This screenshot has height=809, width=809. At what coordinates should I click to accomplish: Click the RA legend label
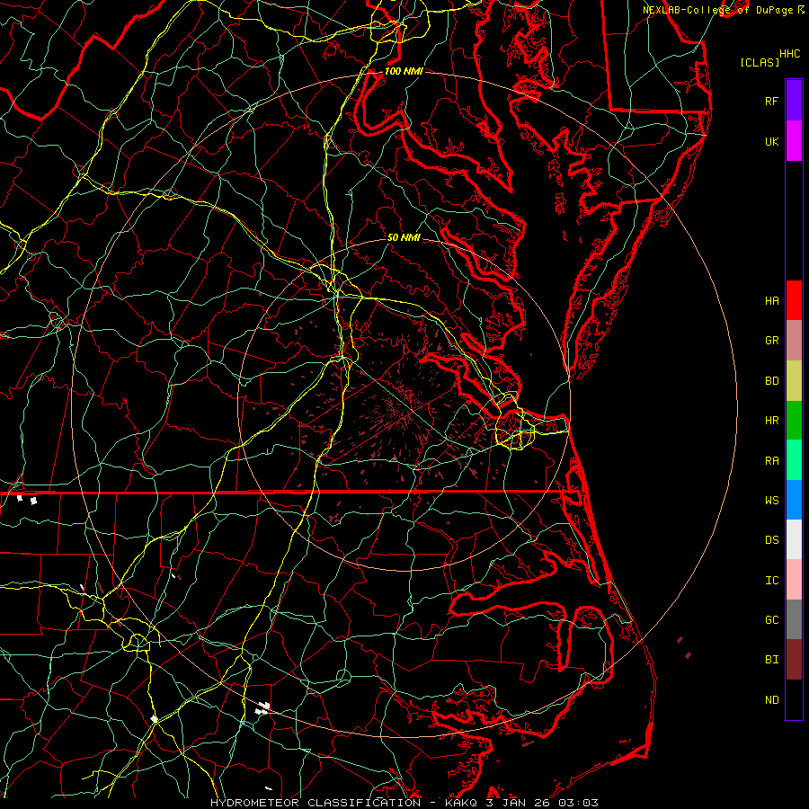(771, 461)
